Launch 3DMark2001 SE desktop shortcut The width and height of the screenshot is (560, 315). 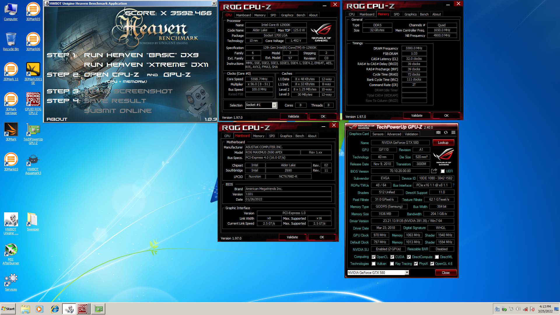click(x=33, y=73)
